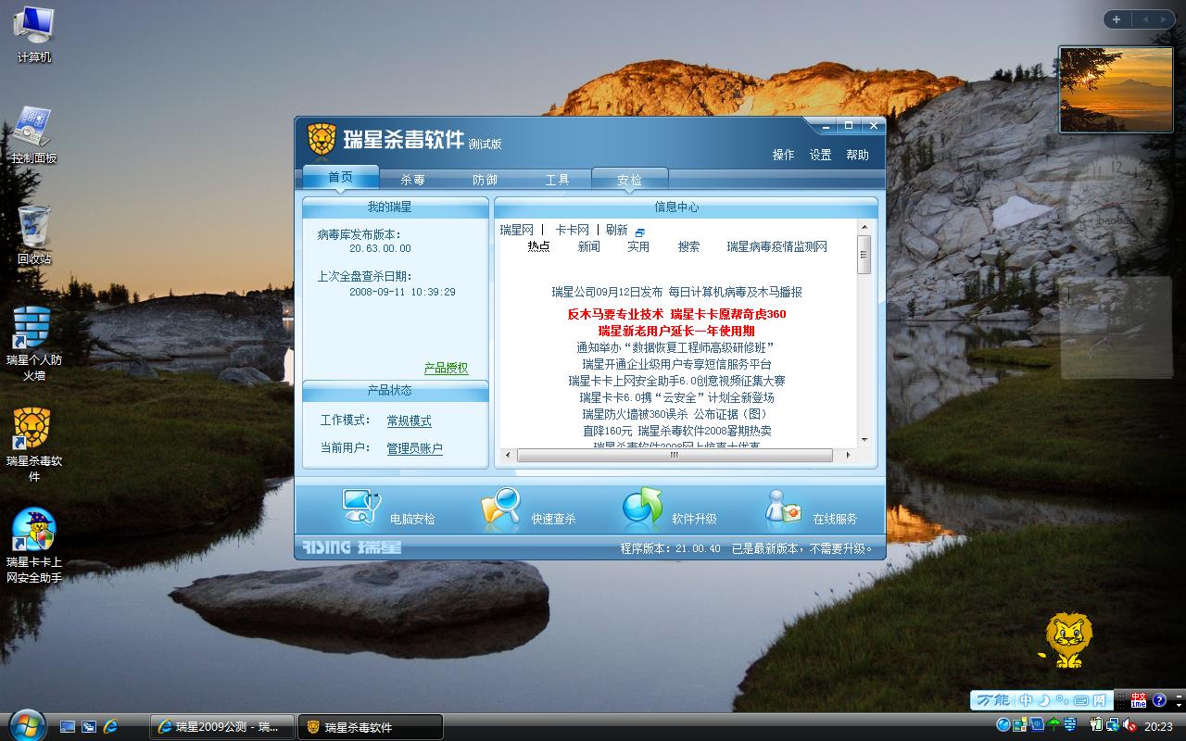The image size is (1186, 741).
Task: Switch to 瑞星2009公测 IE taskbar button
Action: click(x=222, y=727)
